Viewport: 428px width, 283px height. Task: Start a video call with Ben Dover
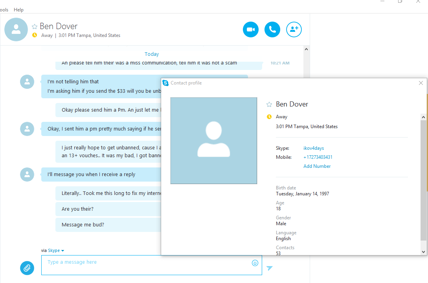251,29
